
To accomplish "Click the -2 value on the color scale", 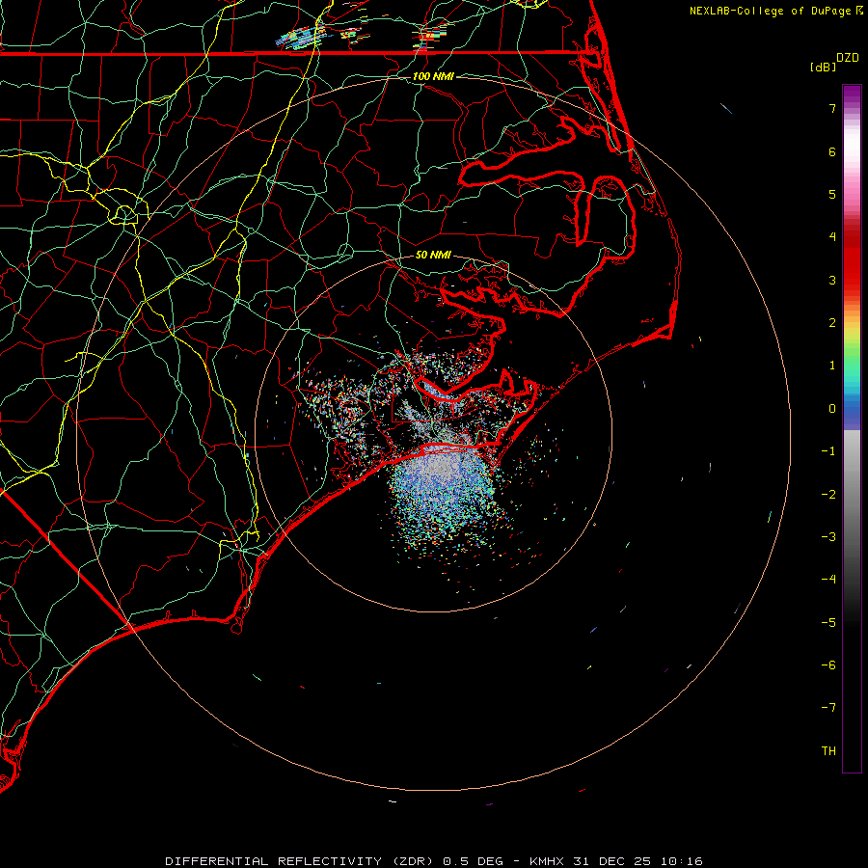I will (x=828, y=495).
